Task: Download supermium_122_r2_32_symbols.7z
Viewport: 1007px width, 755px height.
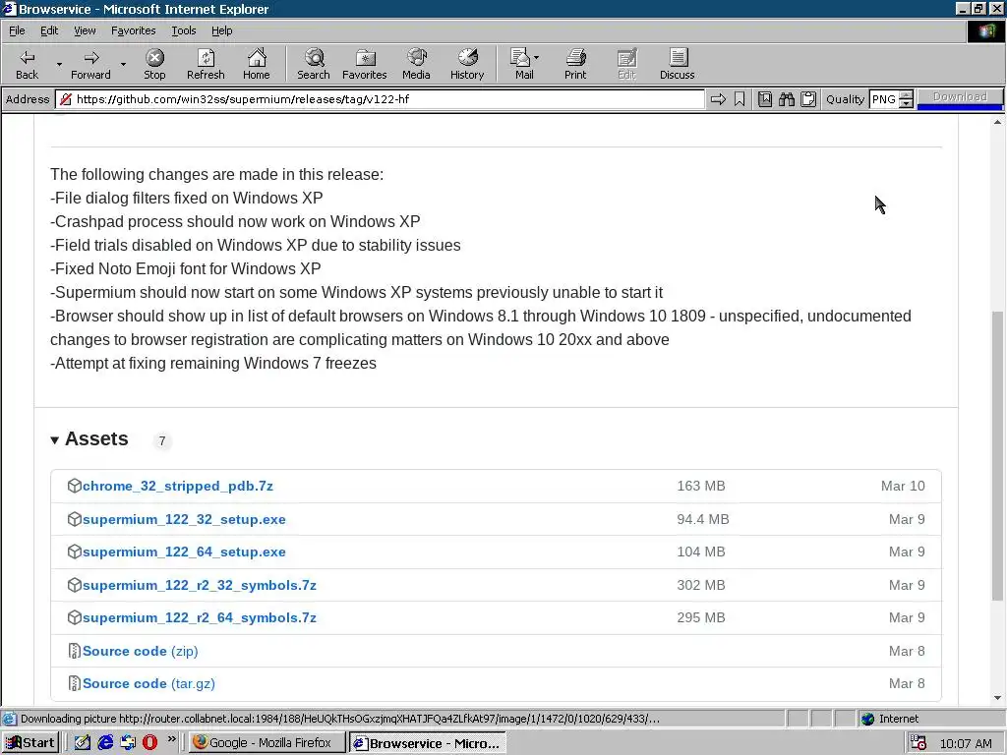Action: pyautogui.click(x=199, y=586)
